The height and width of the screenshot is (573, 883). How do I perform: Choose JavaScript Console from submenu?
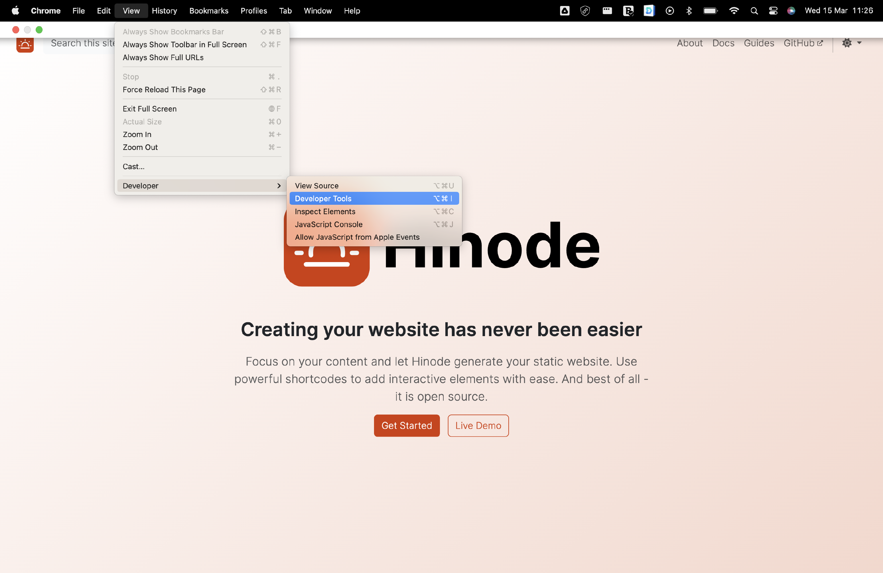coord(328,224)
